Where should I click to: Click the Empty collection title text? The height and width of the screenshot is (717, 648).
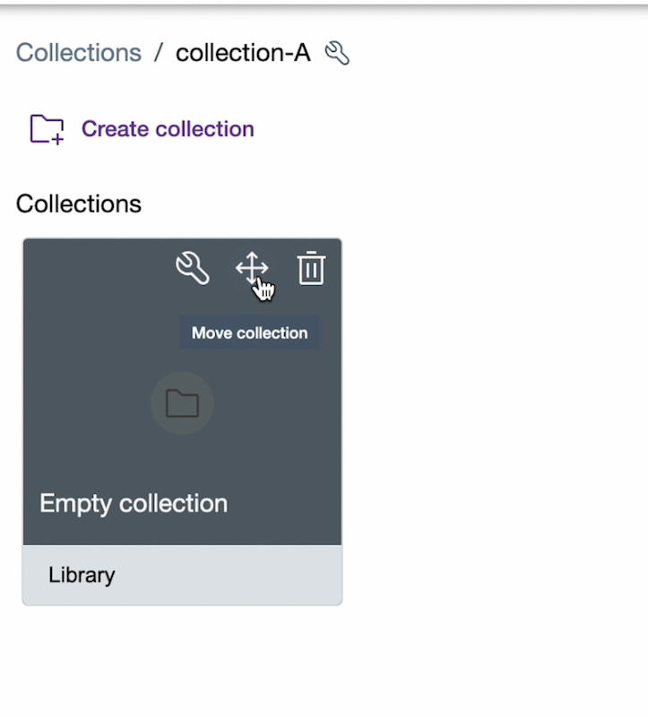pyautogui.click(x=132, y=503)
